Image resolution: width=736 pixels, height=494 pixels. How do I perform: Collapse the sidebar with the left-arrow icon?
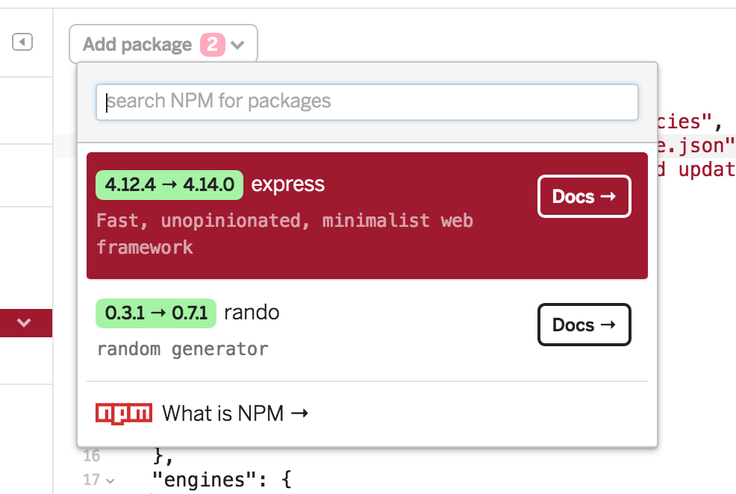(x=22, y=42)
